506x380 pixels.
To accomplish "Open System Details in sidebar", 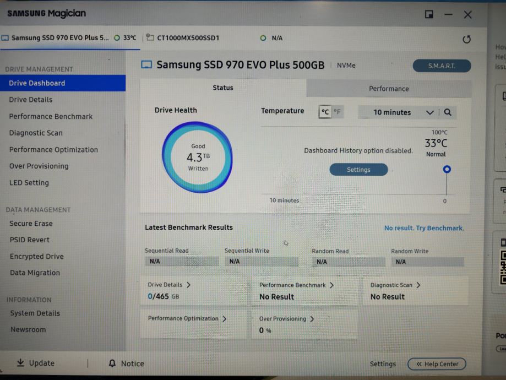I will tap(35, 313).
